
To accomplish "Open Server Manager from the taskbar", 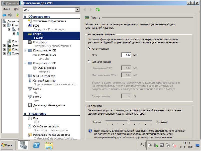I will point(24,145).
